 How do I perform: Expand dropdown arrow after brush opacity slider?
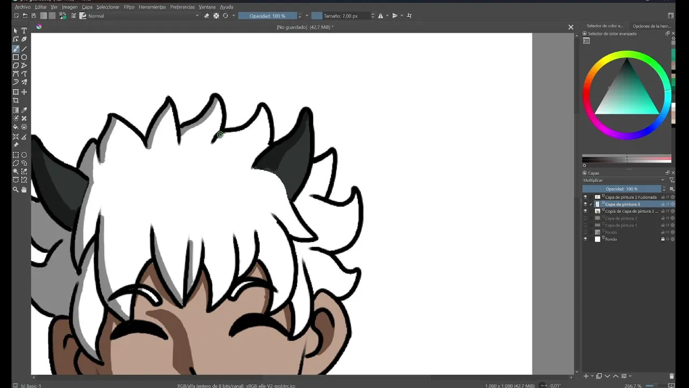307,16
